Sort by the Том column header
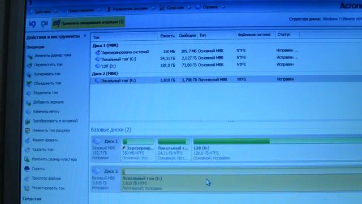 coord(124,37)
